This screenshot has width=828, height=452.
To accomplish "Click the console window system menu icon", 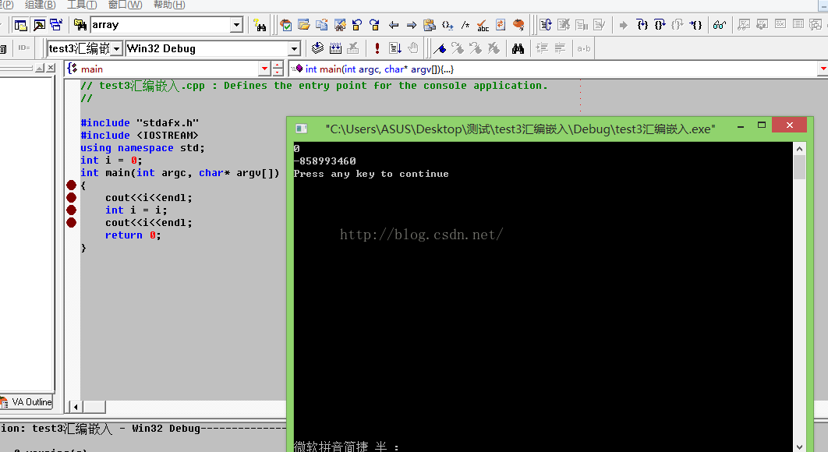I will [x=302, y=129].
